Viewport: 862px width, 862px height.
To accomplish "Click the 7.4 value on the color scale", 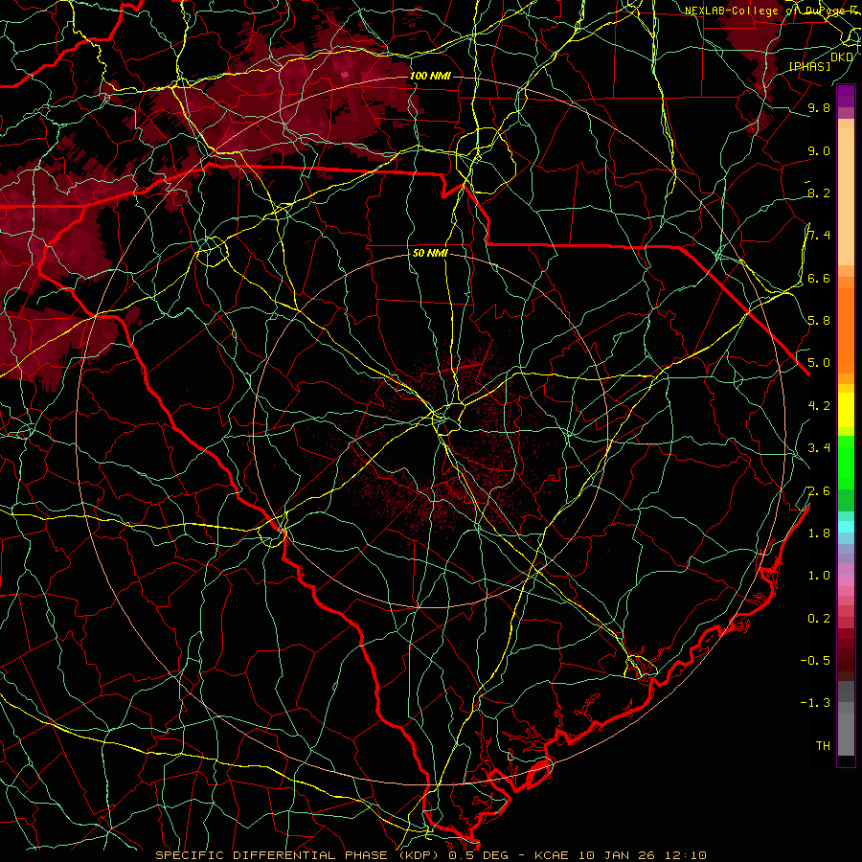I will [819, 236].
